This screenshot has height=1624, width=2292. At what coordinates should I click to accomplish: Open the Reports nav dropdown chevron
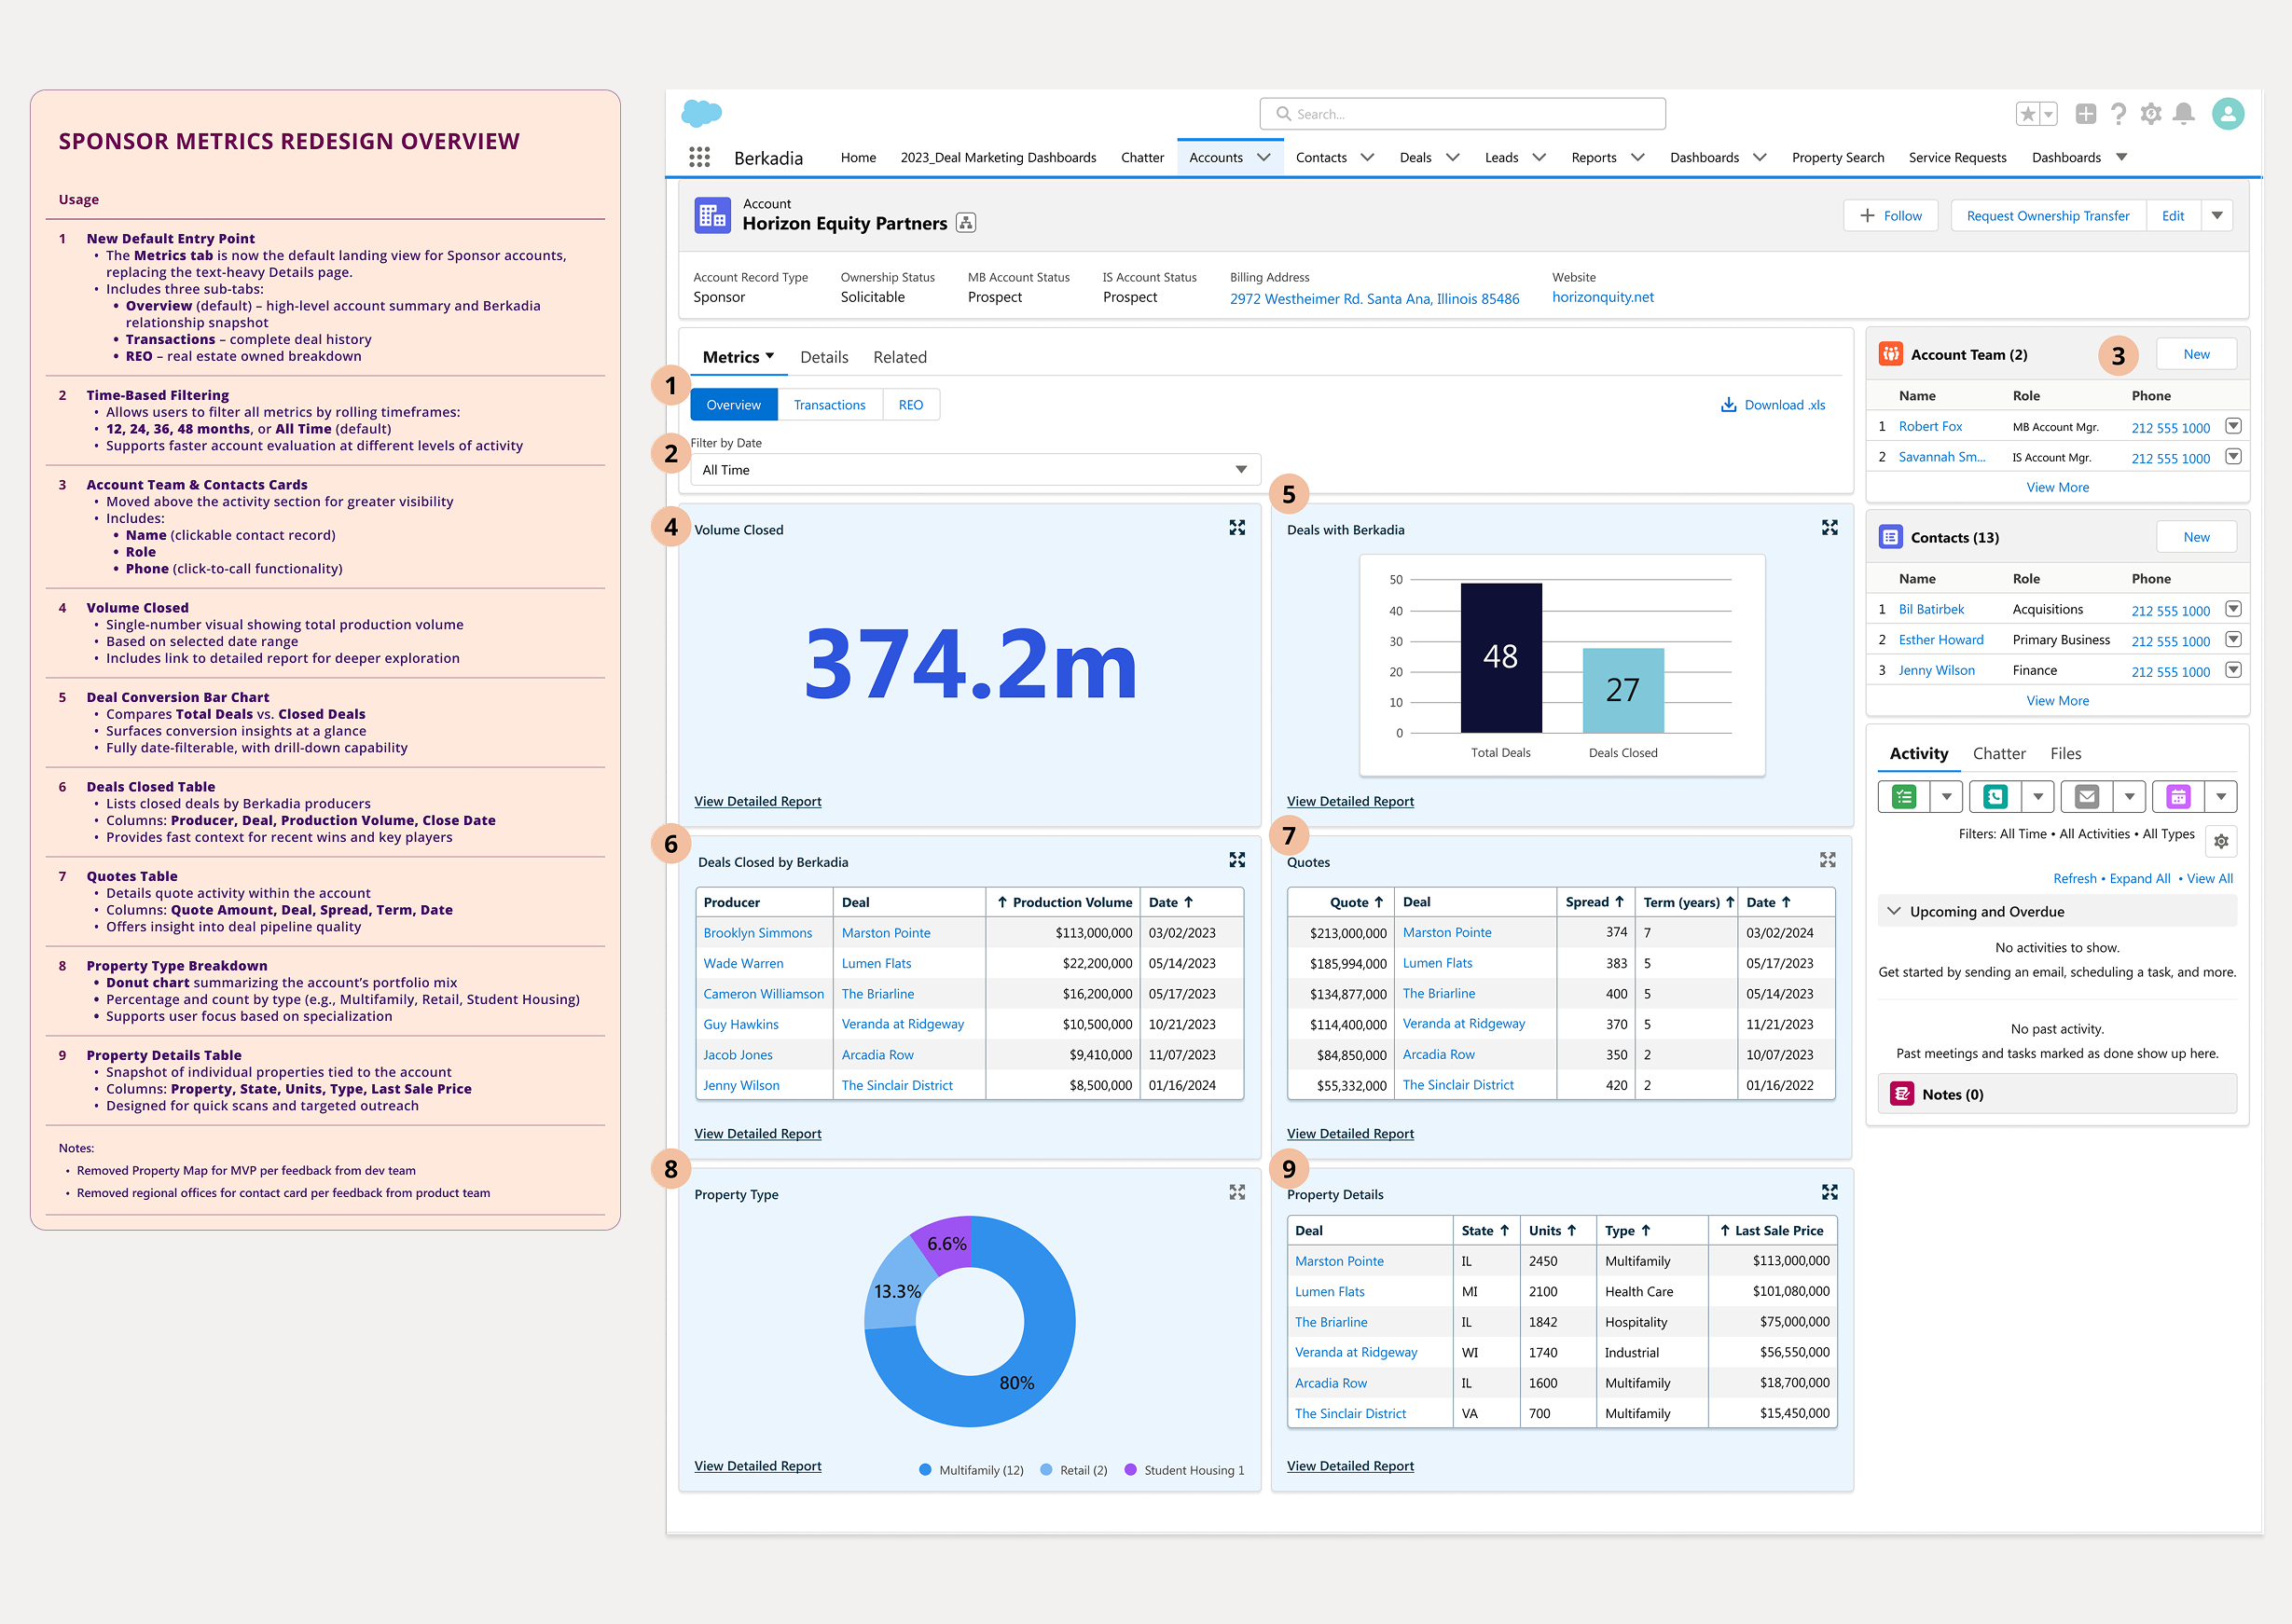[x=1638, y=157]
